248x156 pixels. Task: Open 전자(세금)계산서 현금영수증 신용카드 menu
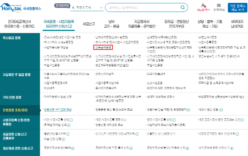[x=19, y=24]
